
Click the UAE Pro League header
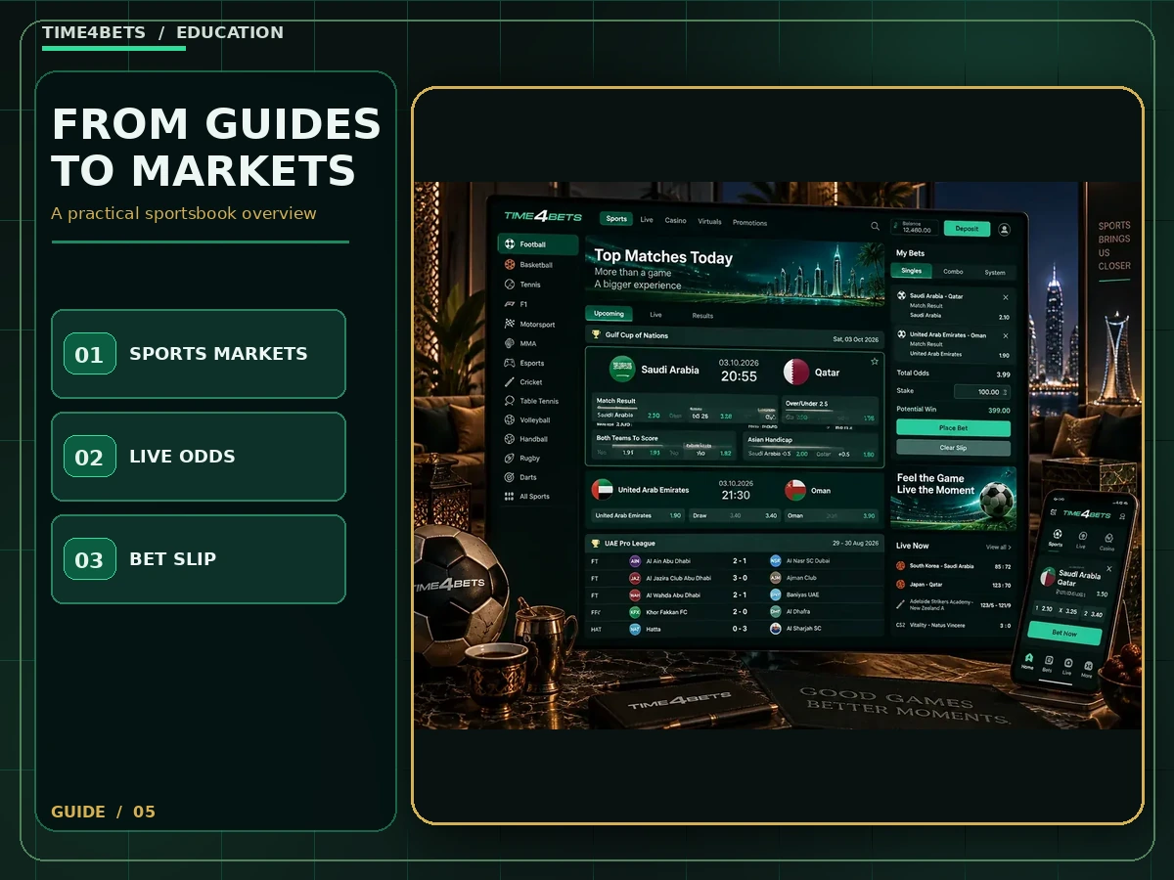point(734,543)
